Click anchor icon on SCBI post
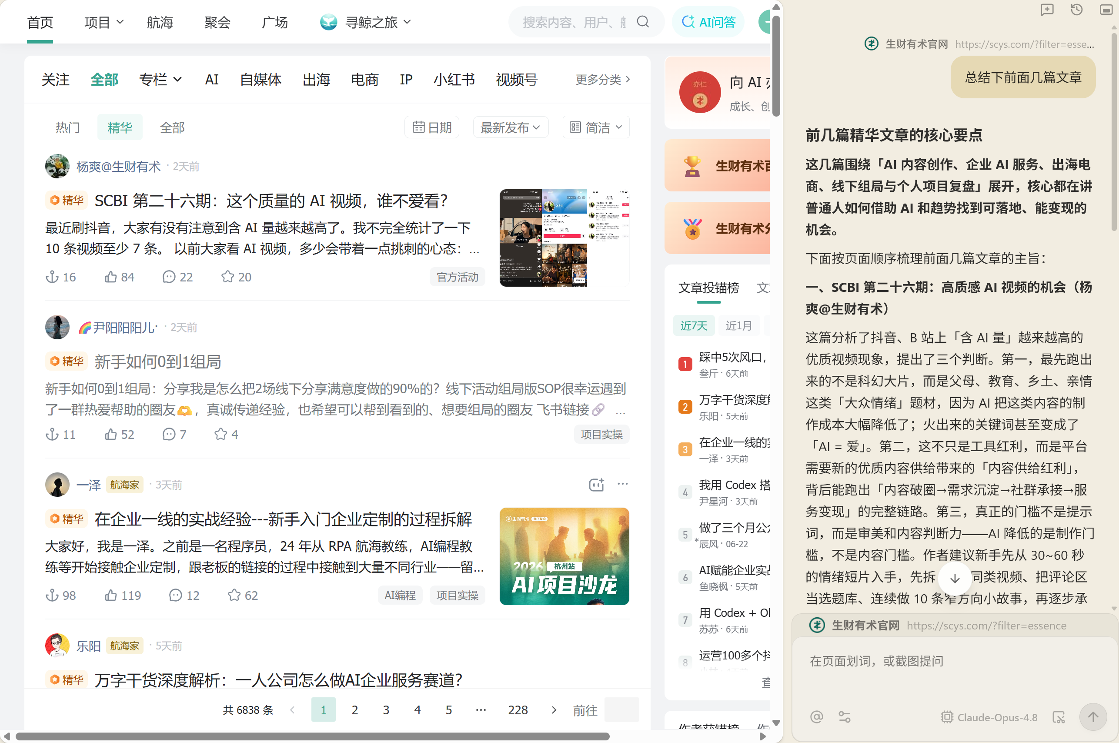This screenshot has height=743, width=1119. coord(52,277)
